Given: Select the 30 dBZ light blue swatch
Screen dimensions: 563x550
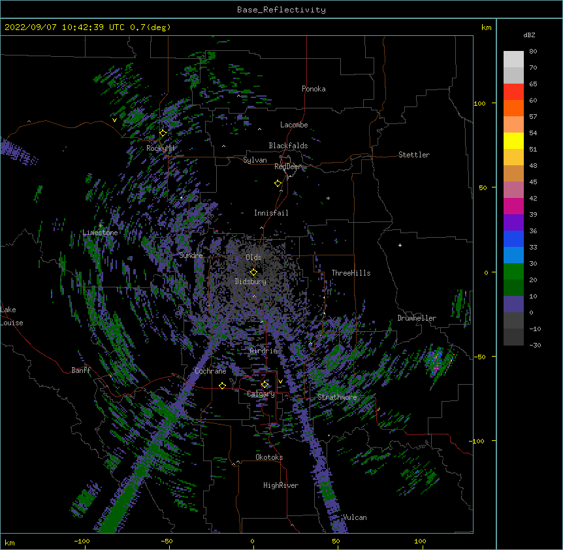Looking at the screenshot, I should [513, 255].
